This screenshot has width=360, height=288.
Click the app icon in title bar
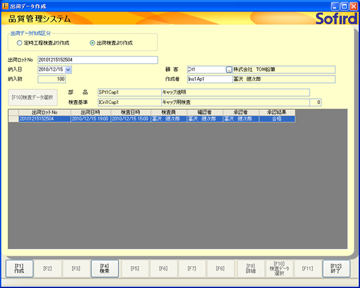coord(6,5)
